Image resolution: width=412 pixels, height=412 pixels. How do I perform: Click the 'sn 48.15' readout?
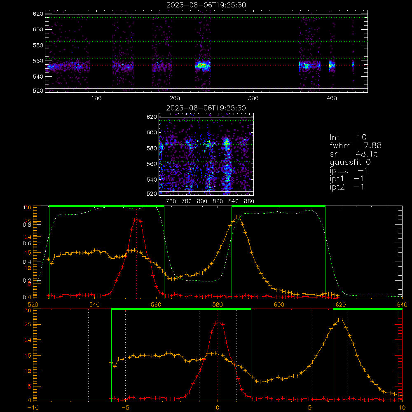tap(354, 154)
